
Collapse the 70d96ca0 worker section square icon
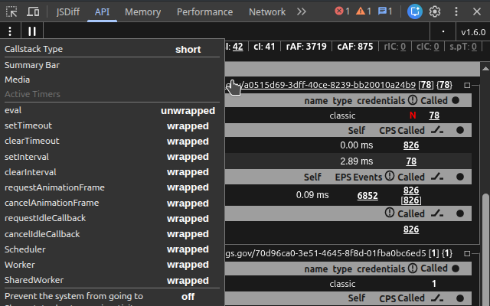coord(467,253)
